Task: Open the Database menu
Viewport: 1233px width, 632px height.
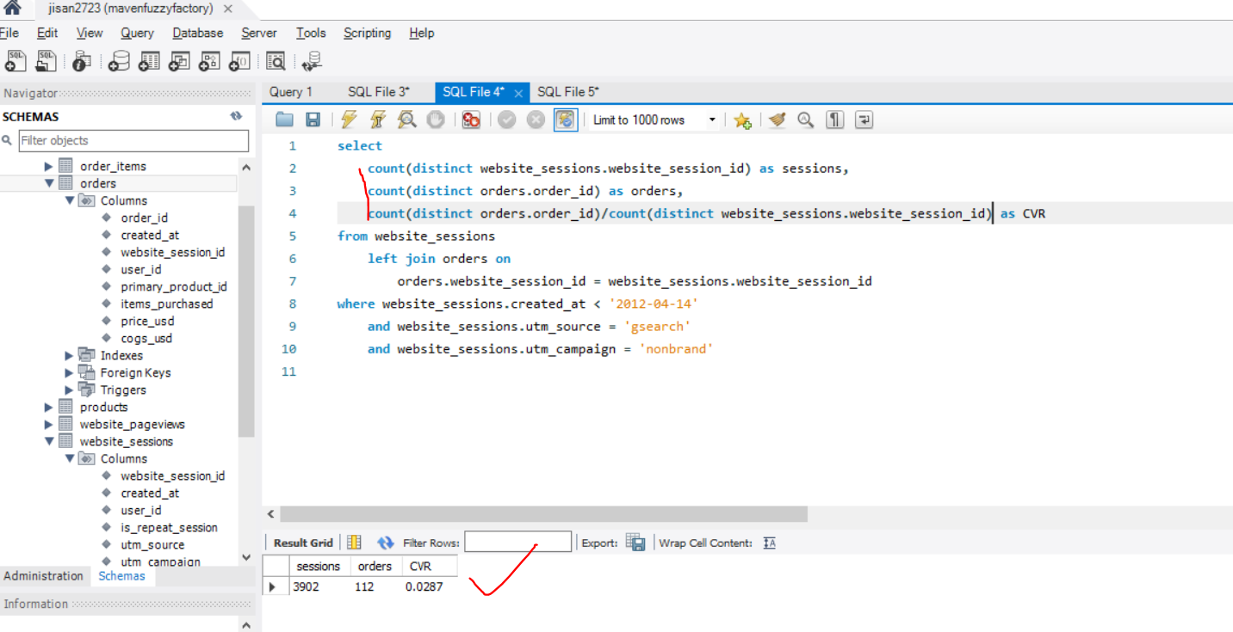Action: (198, 33)
